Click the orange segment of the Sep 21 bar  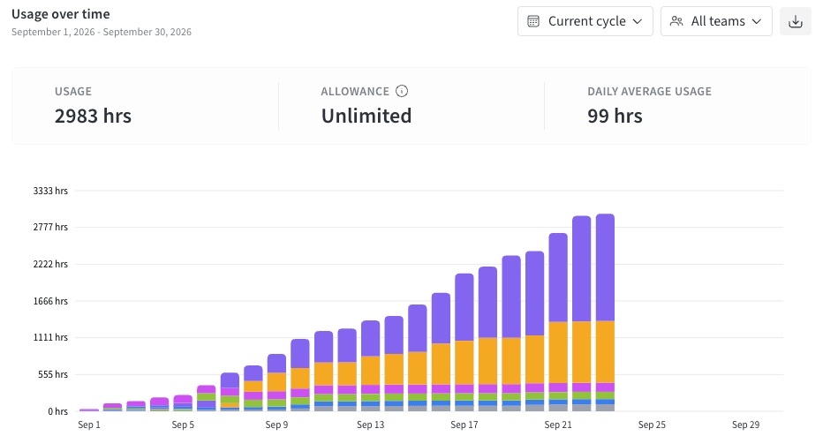[558, 352]
